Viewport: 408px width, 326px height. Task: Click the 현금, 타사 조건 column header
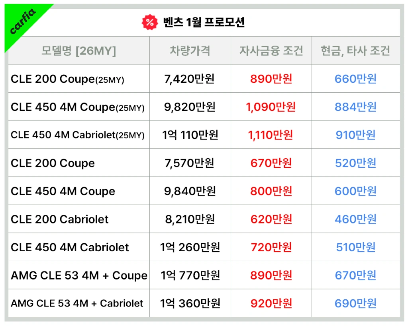click(x=355, y=50)
